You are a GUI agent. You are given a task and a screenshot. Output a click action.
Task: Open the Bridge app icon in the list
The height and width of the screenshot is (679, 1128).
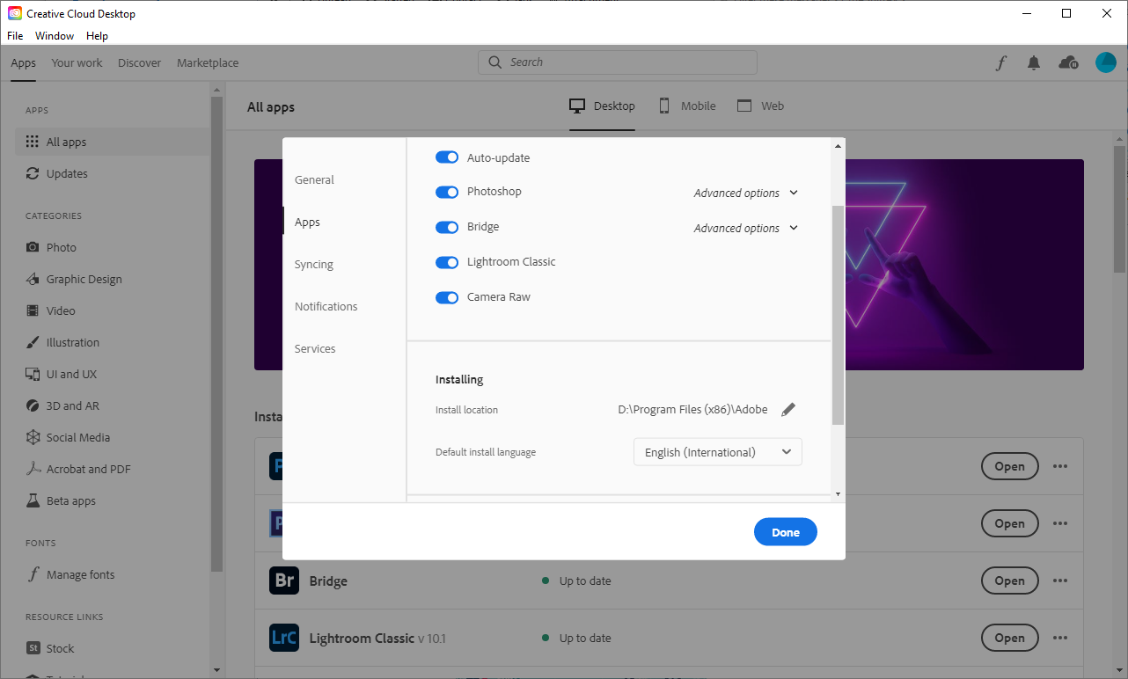tap(284, 580)
